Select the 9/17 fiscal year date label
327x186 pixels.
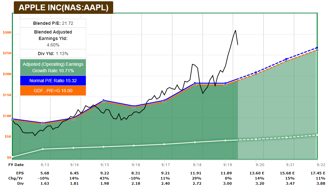tap(166, 165)
